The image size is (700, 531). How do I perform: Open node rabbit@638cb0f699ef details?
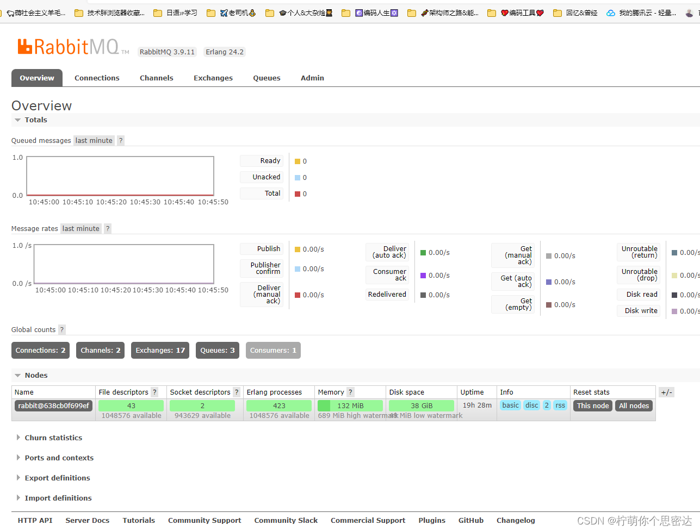point(53,405)
